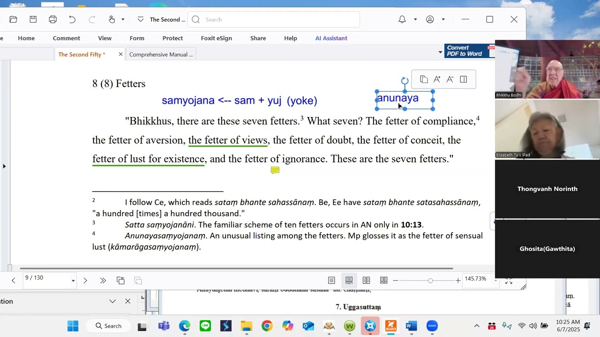Copy style icon in floating text toolbar
This screenshot has width=600, height=337.
(424, 79)
